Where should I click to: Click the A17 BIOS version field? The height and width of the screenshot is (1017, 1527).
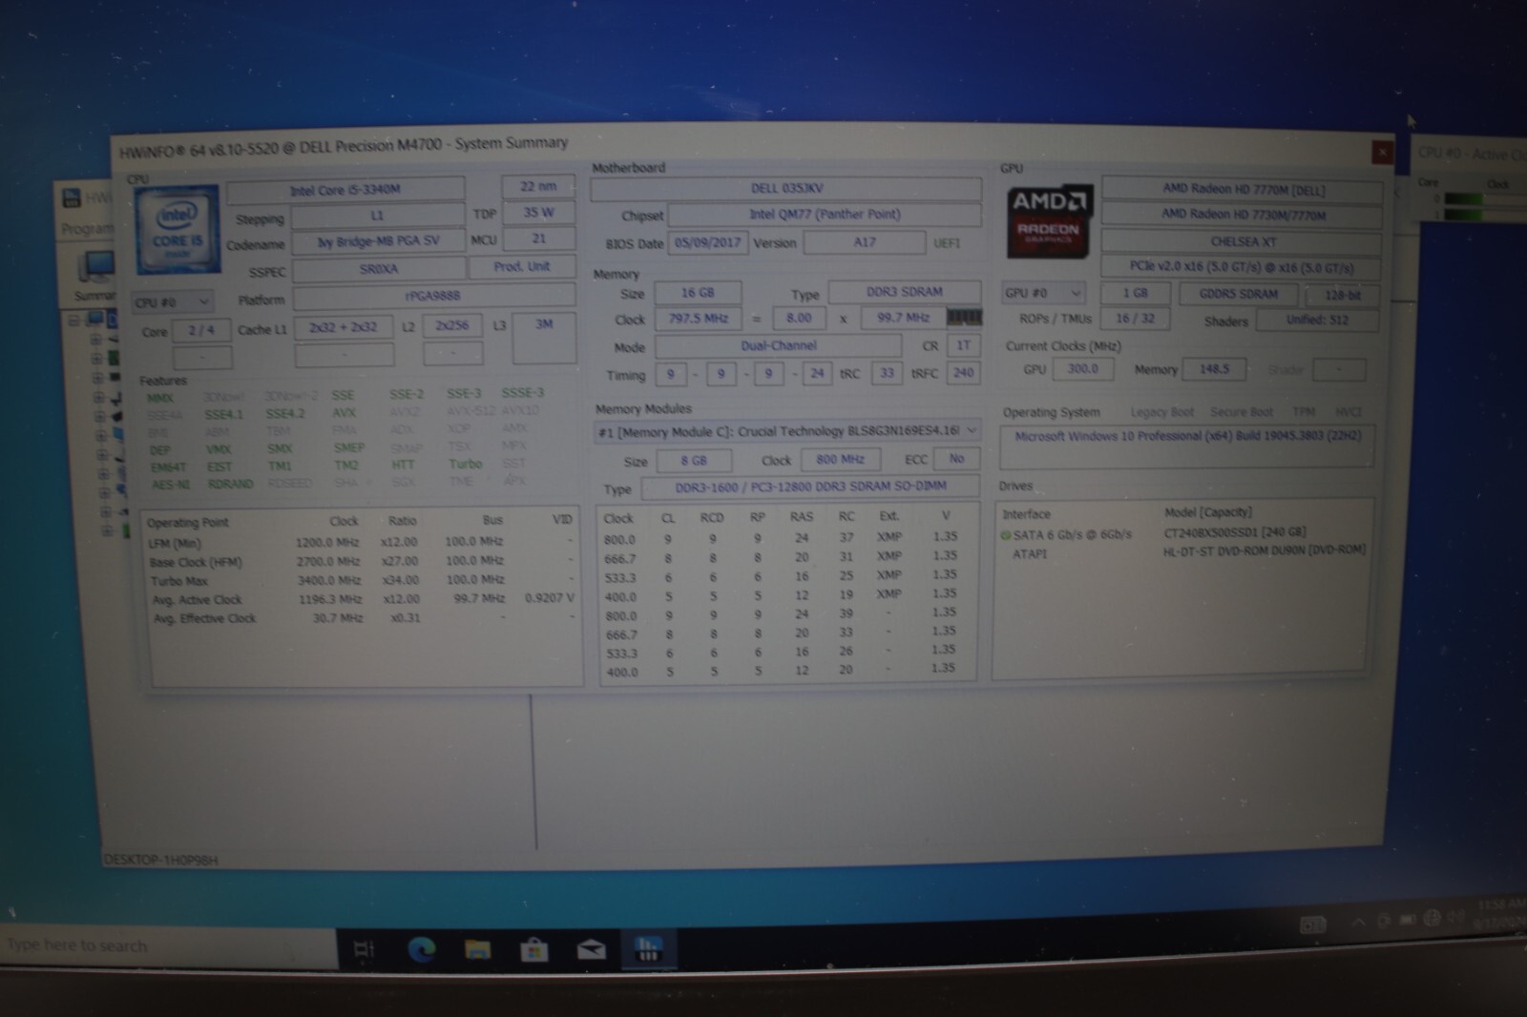click(x=864, y=242)
